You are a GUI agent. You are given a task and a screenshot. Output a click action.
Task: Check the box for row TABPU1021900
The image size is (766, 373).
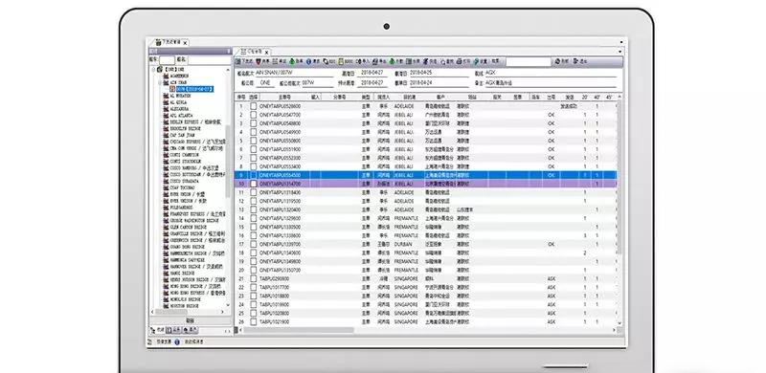click(254, 321)
